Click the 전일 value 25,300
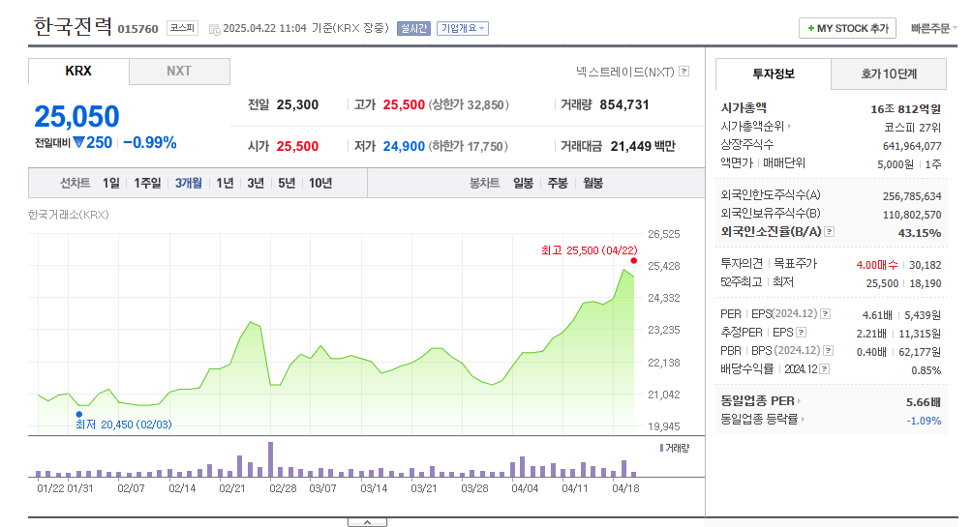Screen dimensions: 972x527 coord(297,104)
